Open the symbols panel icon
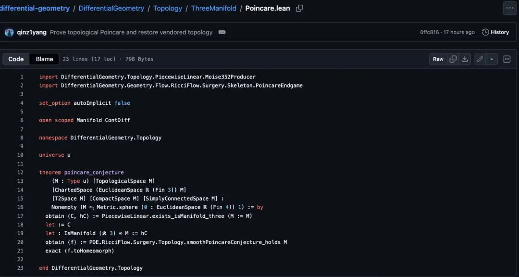 coord(507,59)
